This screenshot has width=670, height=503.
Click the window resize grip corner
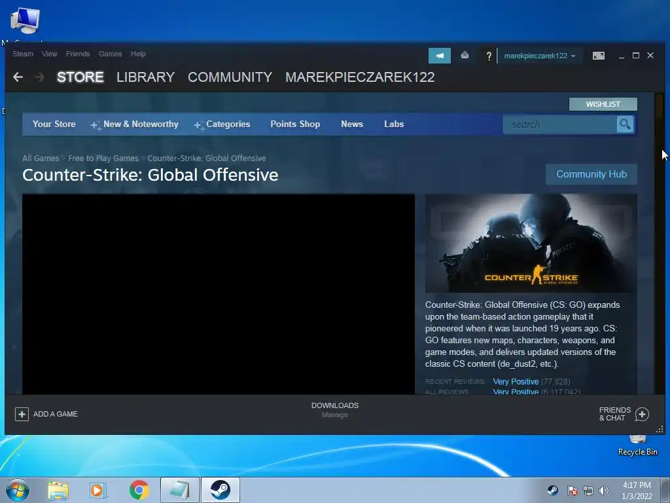(x=660, y=429)
